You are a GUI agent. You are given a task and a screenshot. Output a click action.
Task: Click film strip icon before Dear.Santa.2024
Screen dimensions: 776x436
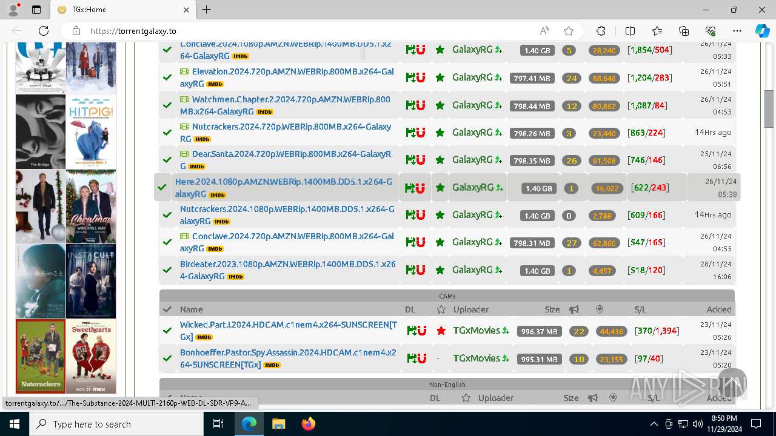(x=184, y=154)
